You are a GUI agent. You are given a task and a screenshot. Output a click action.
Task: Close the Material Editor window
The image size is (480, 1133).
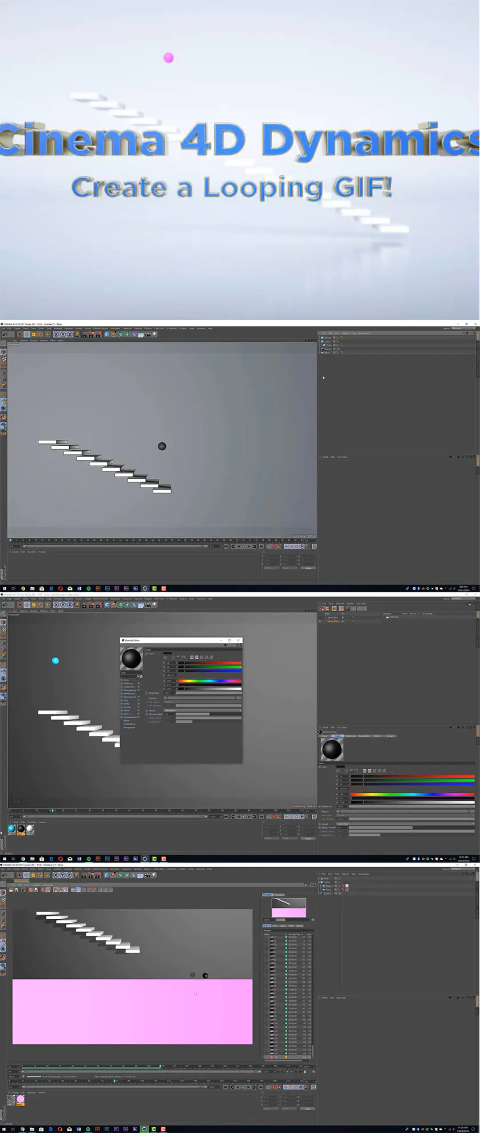pyautogui.click(x=239, y=640)
